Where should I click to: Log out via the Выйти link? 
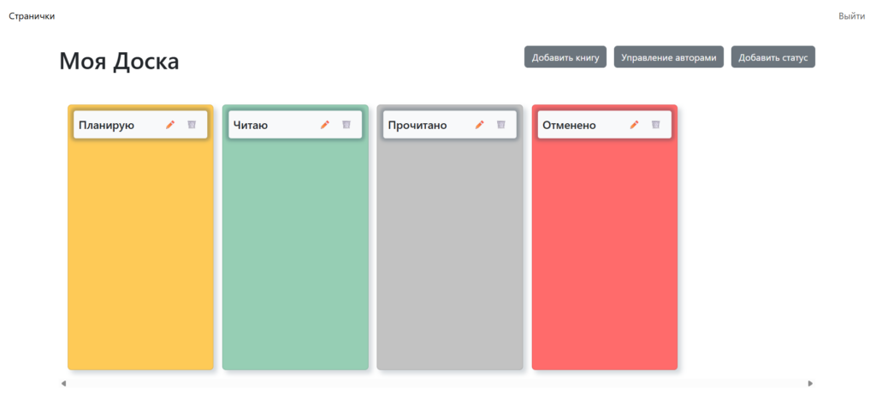tap(851, 16)
